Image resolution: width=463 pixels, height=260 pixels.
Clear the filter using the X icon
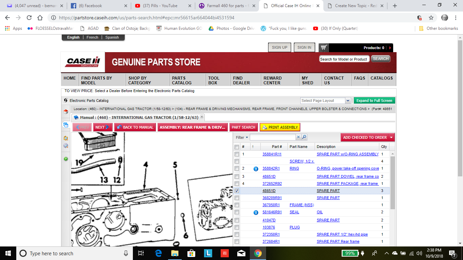(299, 137)
